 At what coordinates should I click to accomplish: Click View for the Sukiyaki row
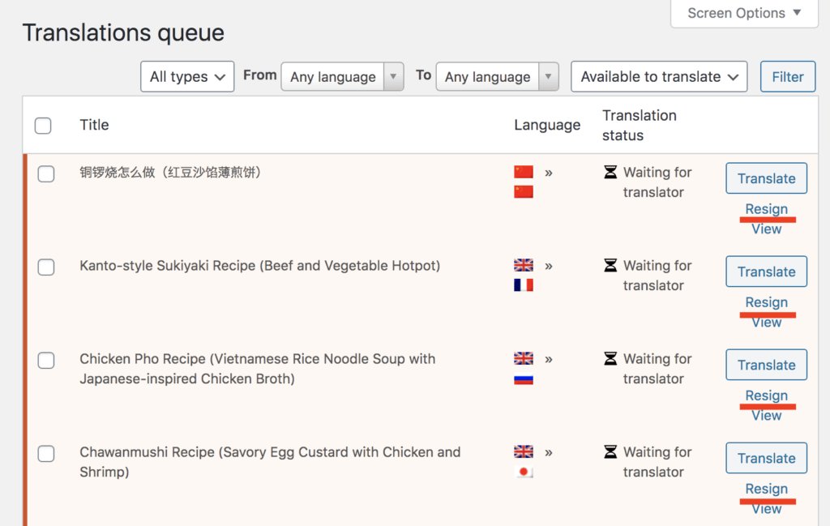pyautogui.click(x=767, y=323)
